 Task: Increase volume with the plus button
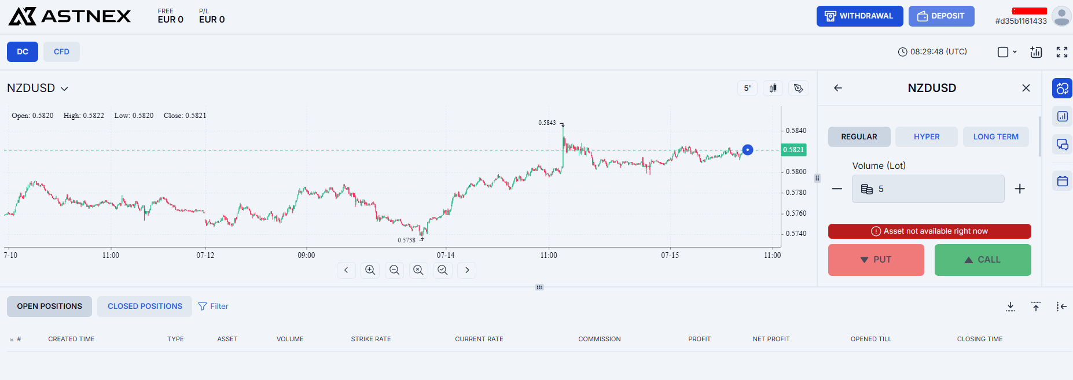point(1020,189)
